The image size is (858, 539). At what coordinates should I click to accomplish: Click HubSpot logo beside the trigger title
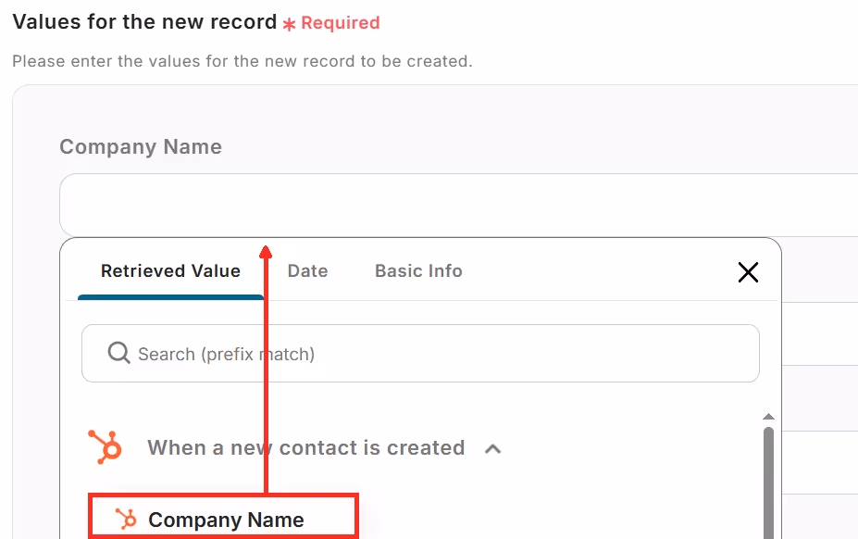(x=106, y=447)
